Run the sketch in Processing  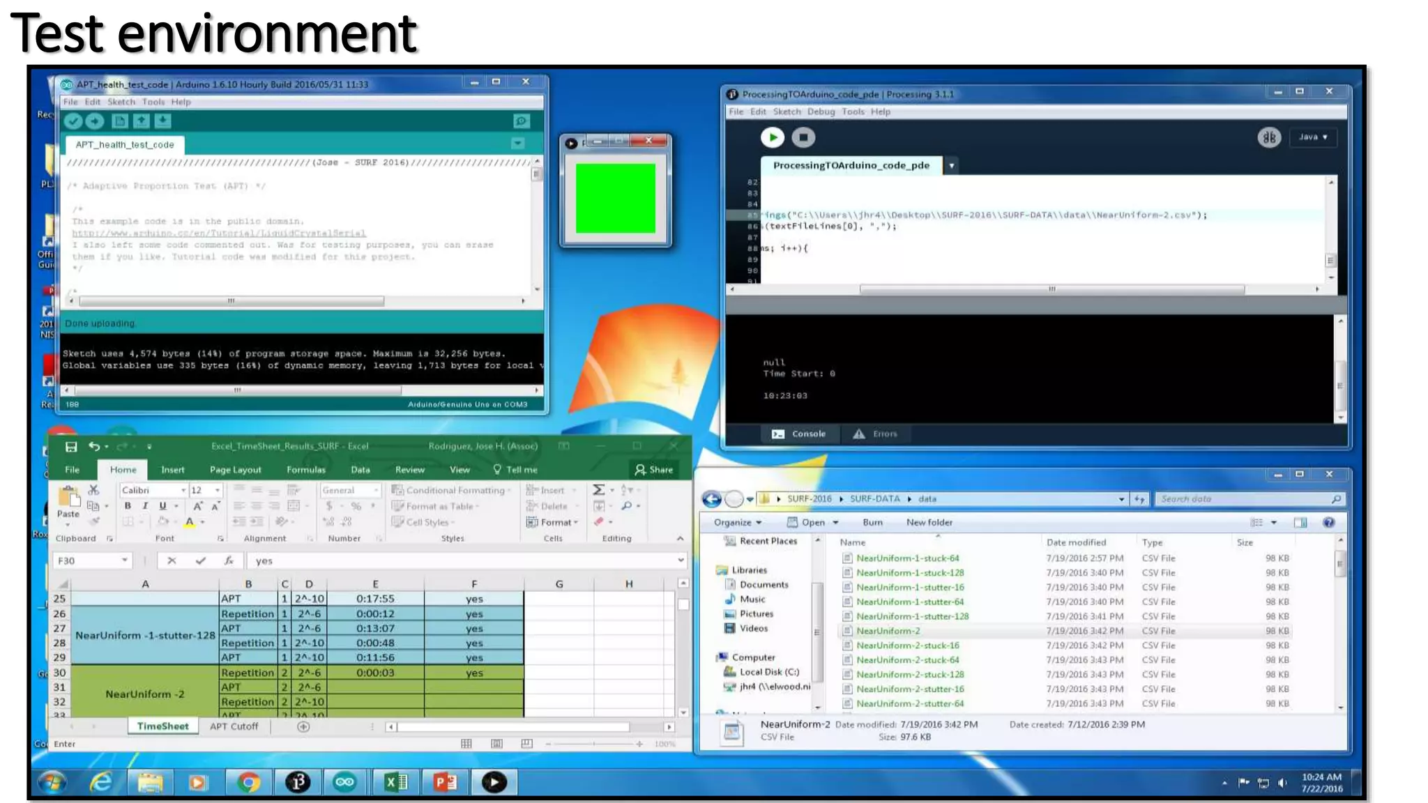tap(772, 137)
